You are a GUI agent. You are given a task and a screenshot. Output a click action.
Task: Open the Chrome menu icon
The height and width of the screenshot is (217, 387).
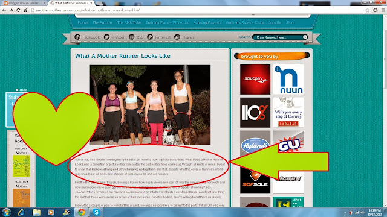[x=383, y=10]
